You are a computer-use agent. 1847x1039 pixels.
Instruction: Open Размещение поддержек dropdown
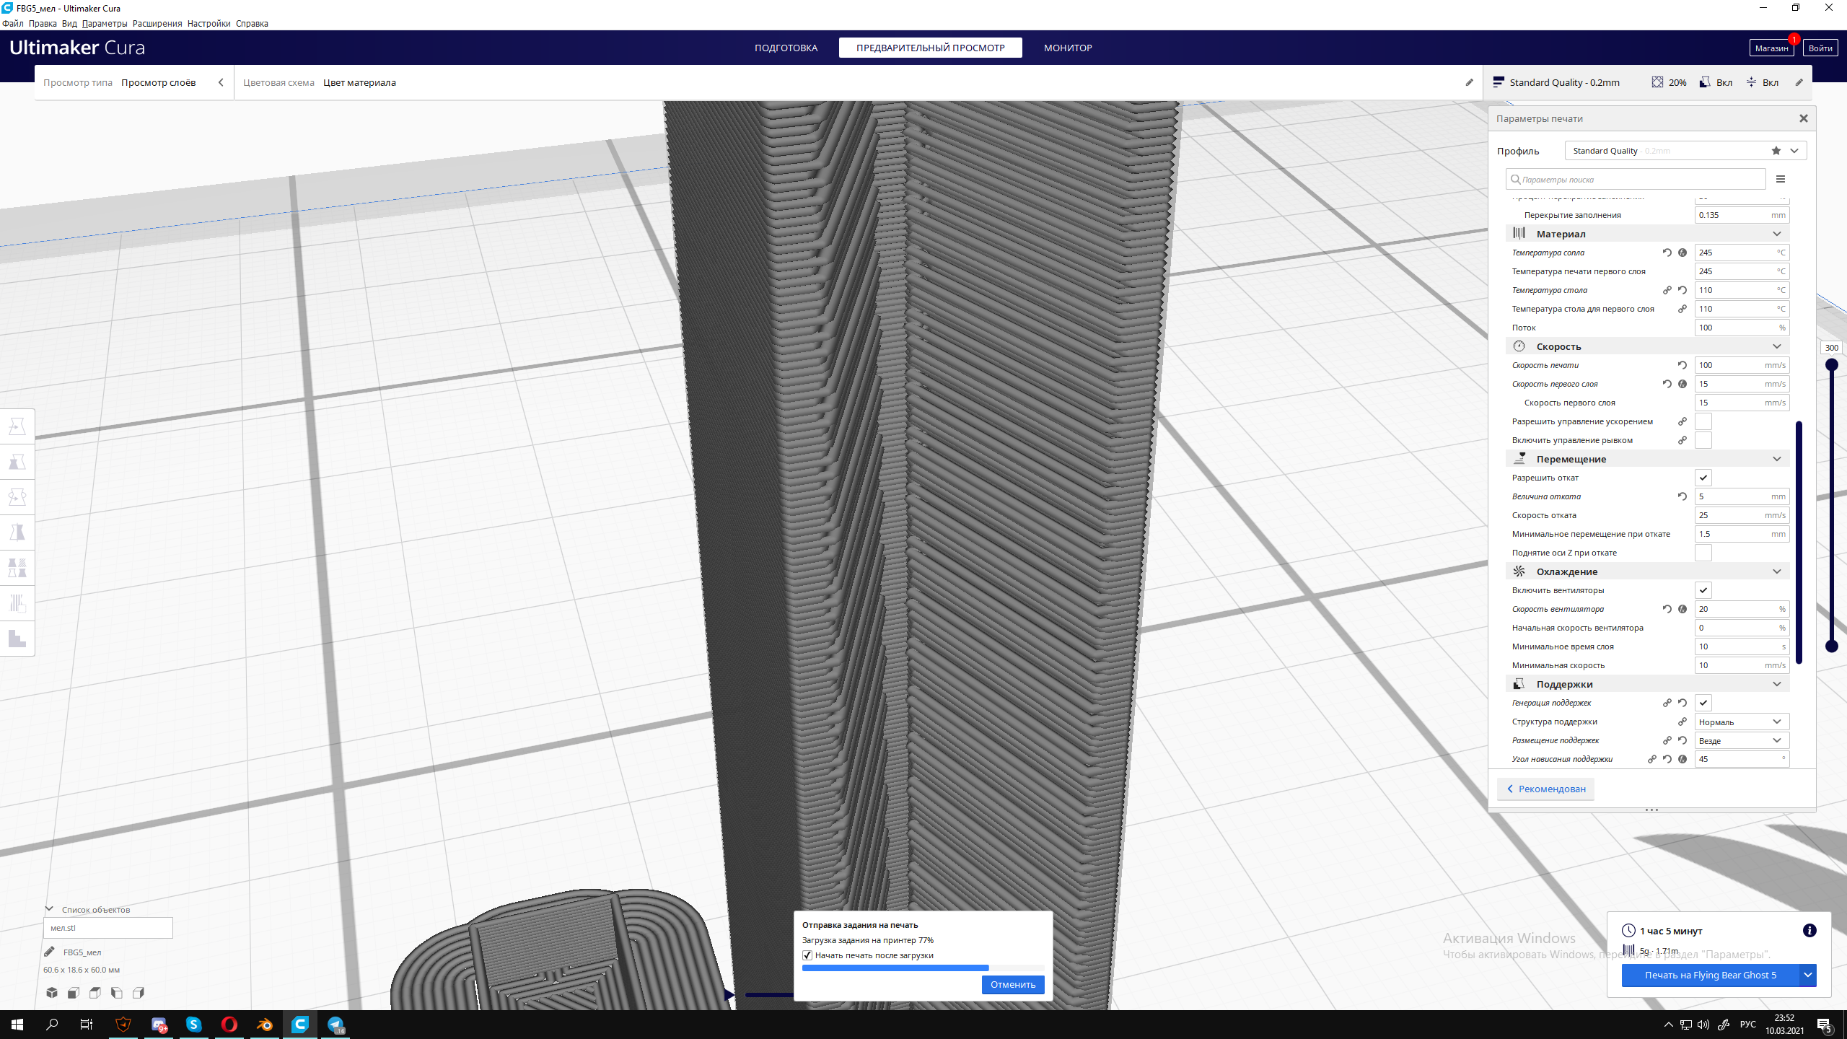click(1742, 740)
